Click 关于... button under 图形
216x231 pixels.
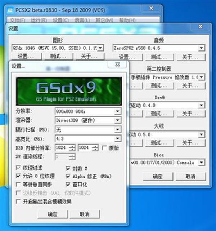point(90,56)
